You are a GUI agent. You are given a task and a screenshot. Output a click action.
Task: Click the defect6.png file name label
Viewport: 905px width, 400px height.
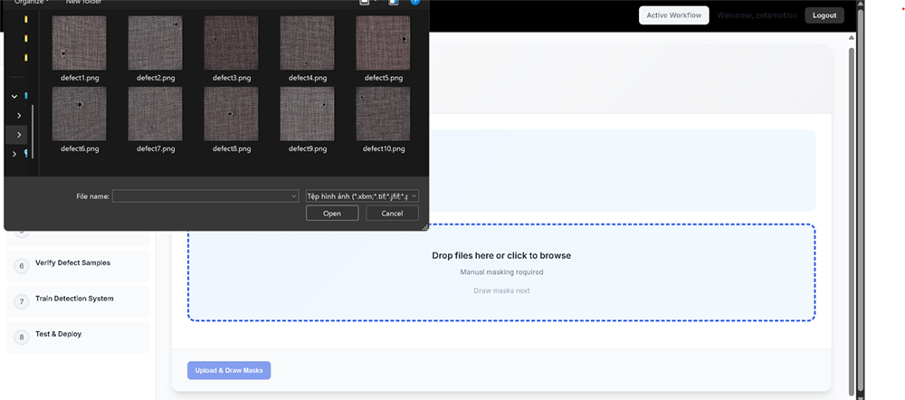click(80, 149)
